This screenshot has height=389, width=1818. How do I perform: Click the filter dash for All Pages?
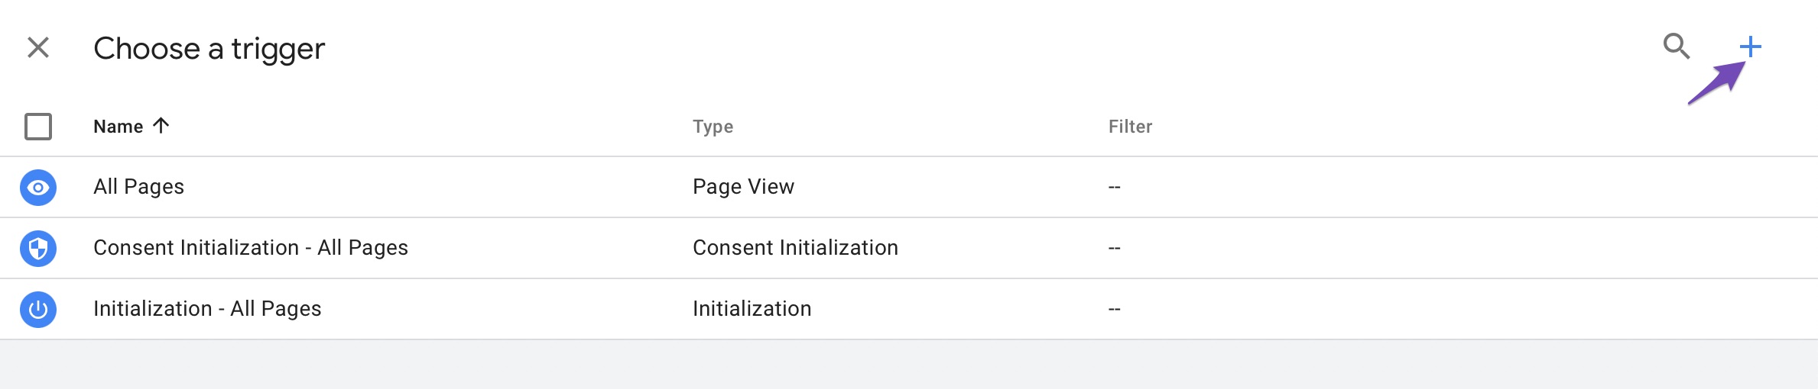tap(1115, 188)
